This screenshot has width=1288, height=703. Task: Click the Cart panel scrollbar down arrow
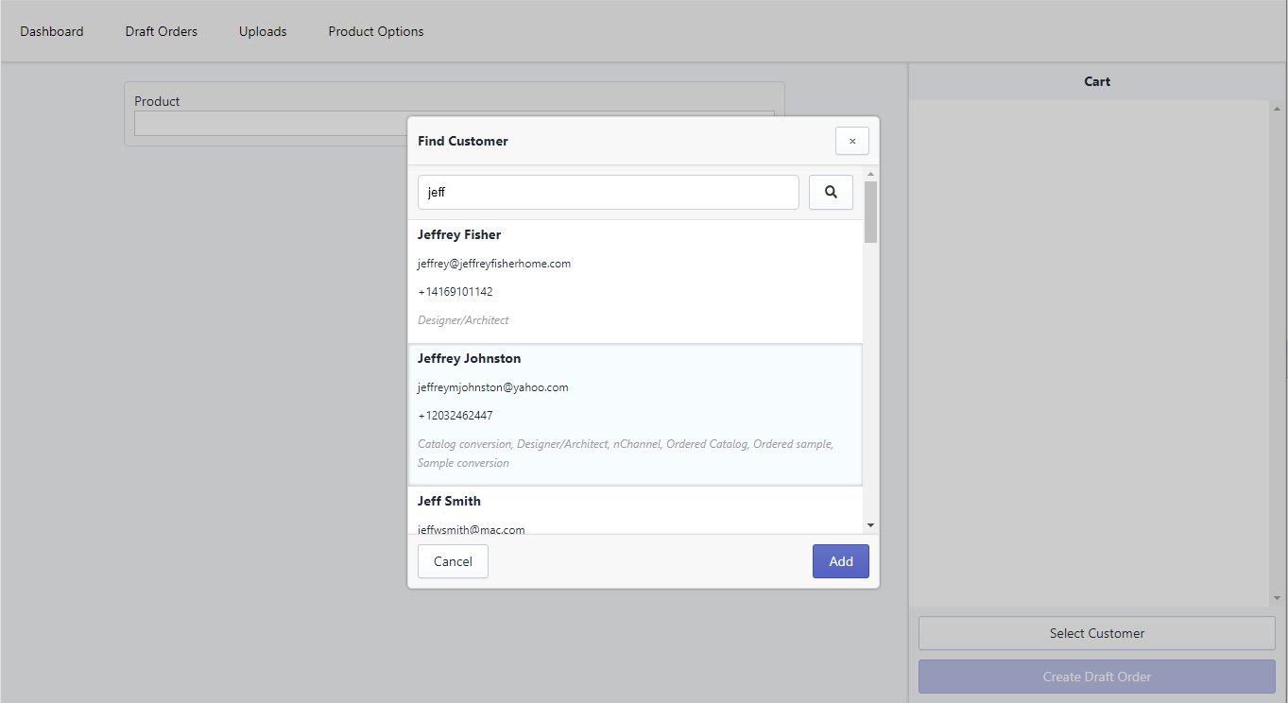point(1277,598)
